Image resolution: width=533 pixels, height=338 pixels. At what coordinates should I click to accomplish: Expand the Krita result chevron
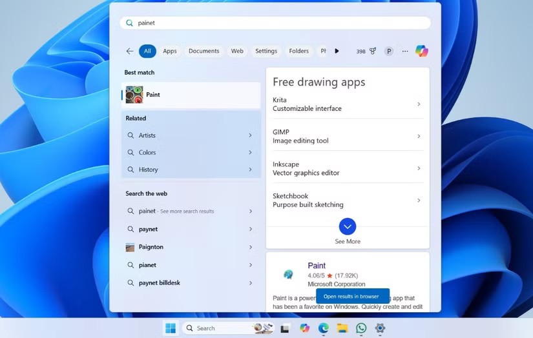click(419, 104)
